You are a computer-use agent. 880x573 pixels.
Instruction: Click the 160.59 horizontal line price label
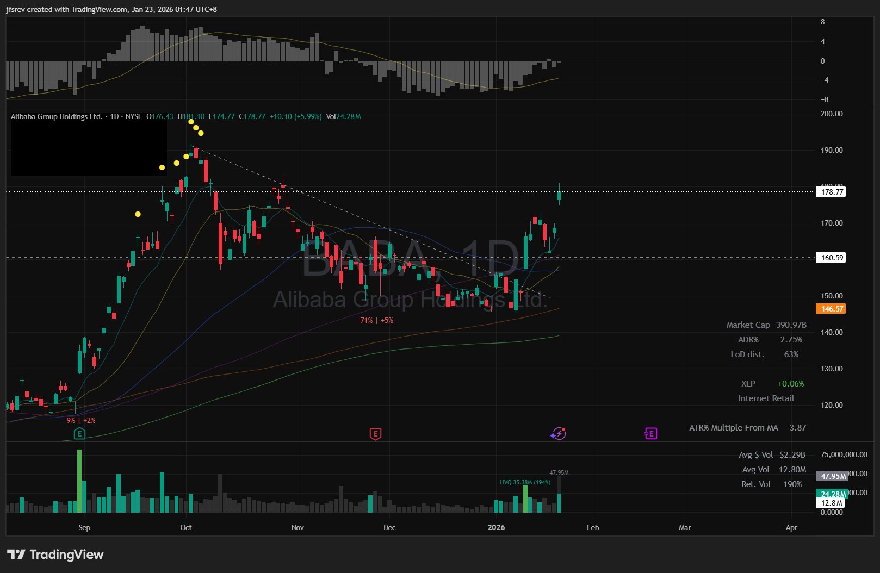831,258
